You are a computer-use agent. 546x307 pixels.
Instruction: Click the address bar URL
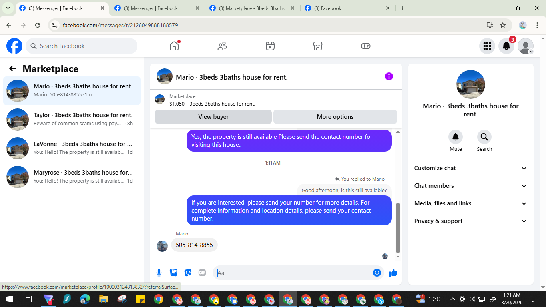point(120,25)
